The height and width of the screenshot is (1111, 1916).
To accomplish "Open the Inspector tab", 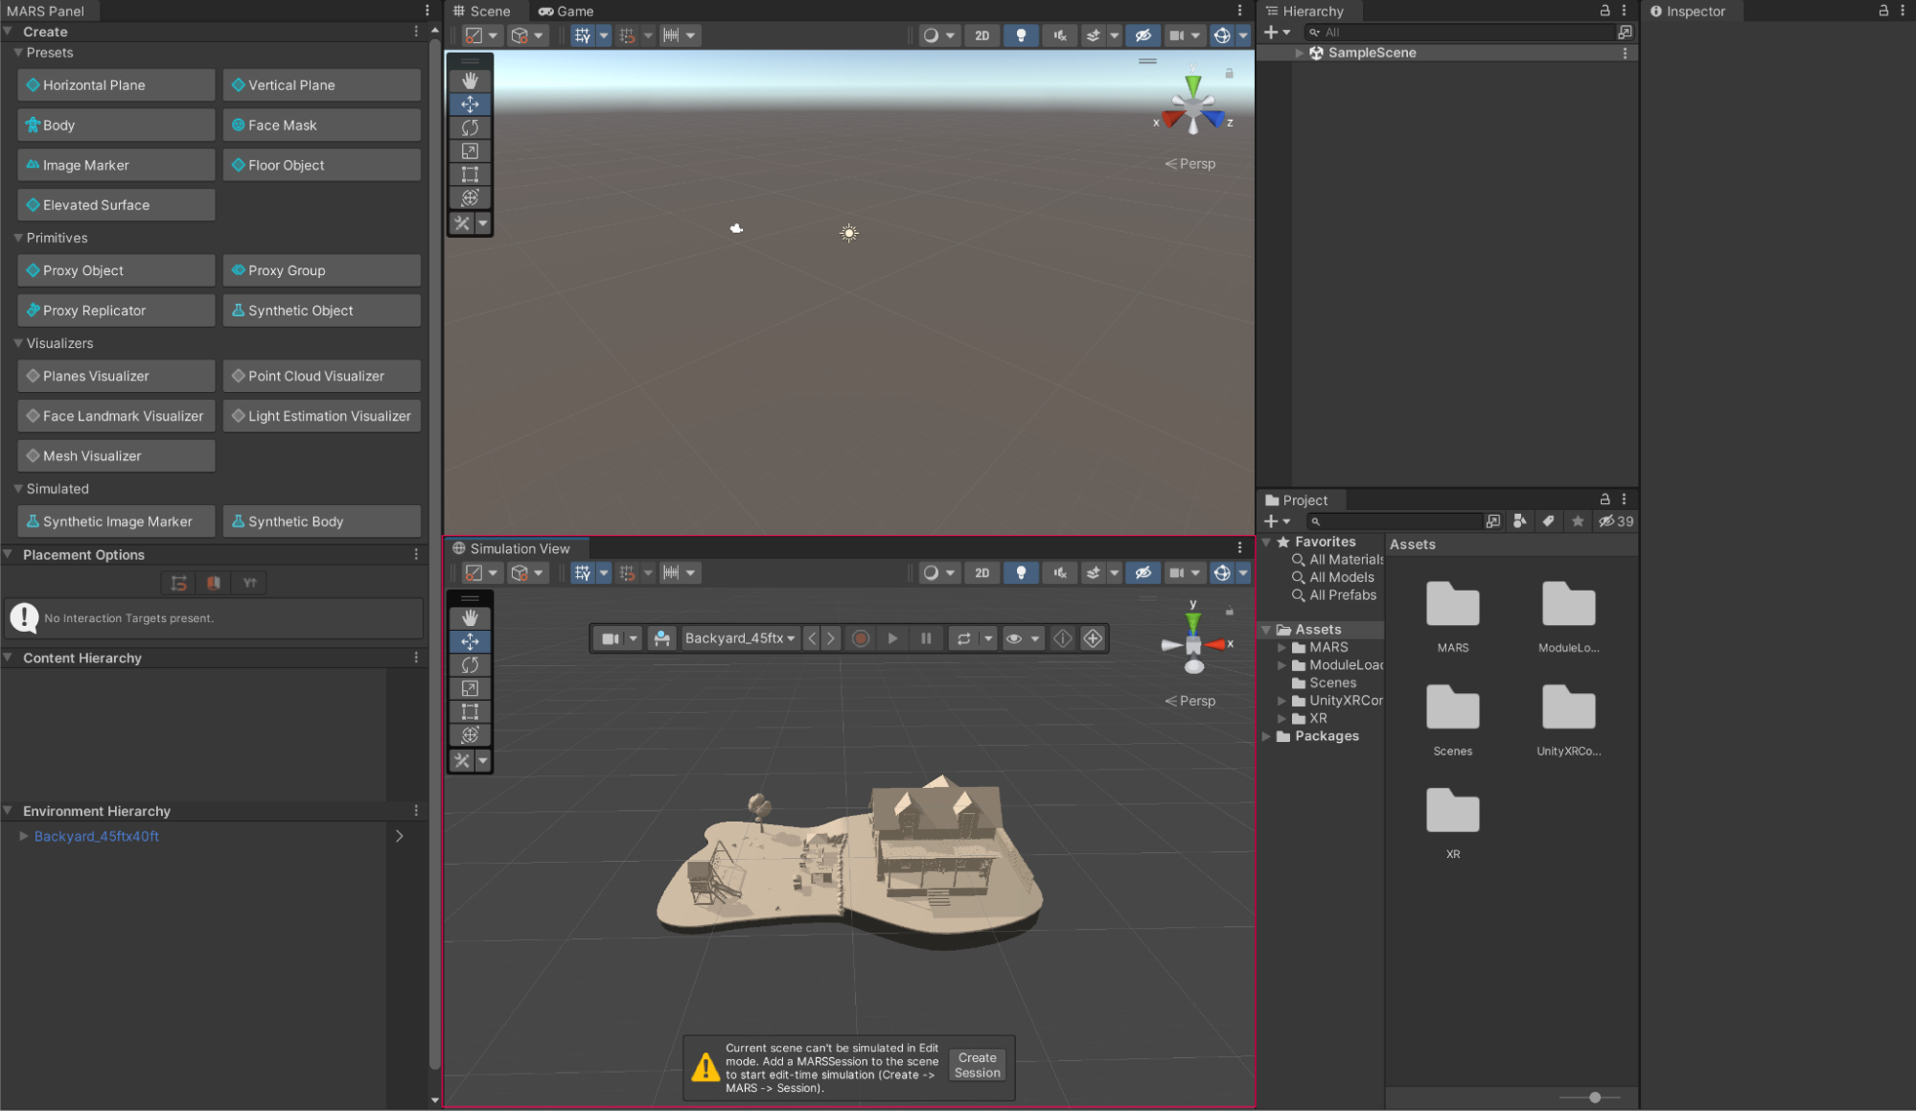I will point(1693,12).
